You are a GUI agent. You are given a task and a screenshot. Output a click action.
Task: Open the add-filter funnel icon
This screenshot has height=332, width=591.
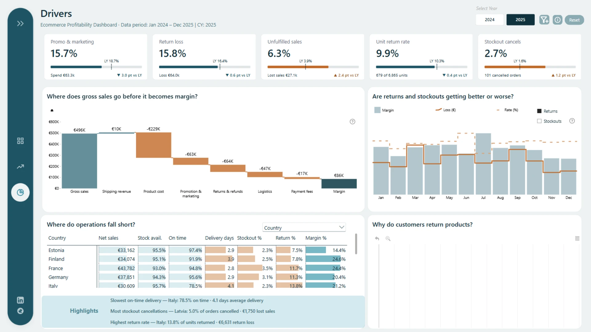tap(544, 20)
